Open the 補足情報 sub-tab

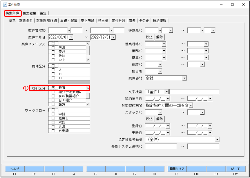160,21
